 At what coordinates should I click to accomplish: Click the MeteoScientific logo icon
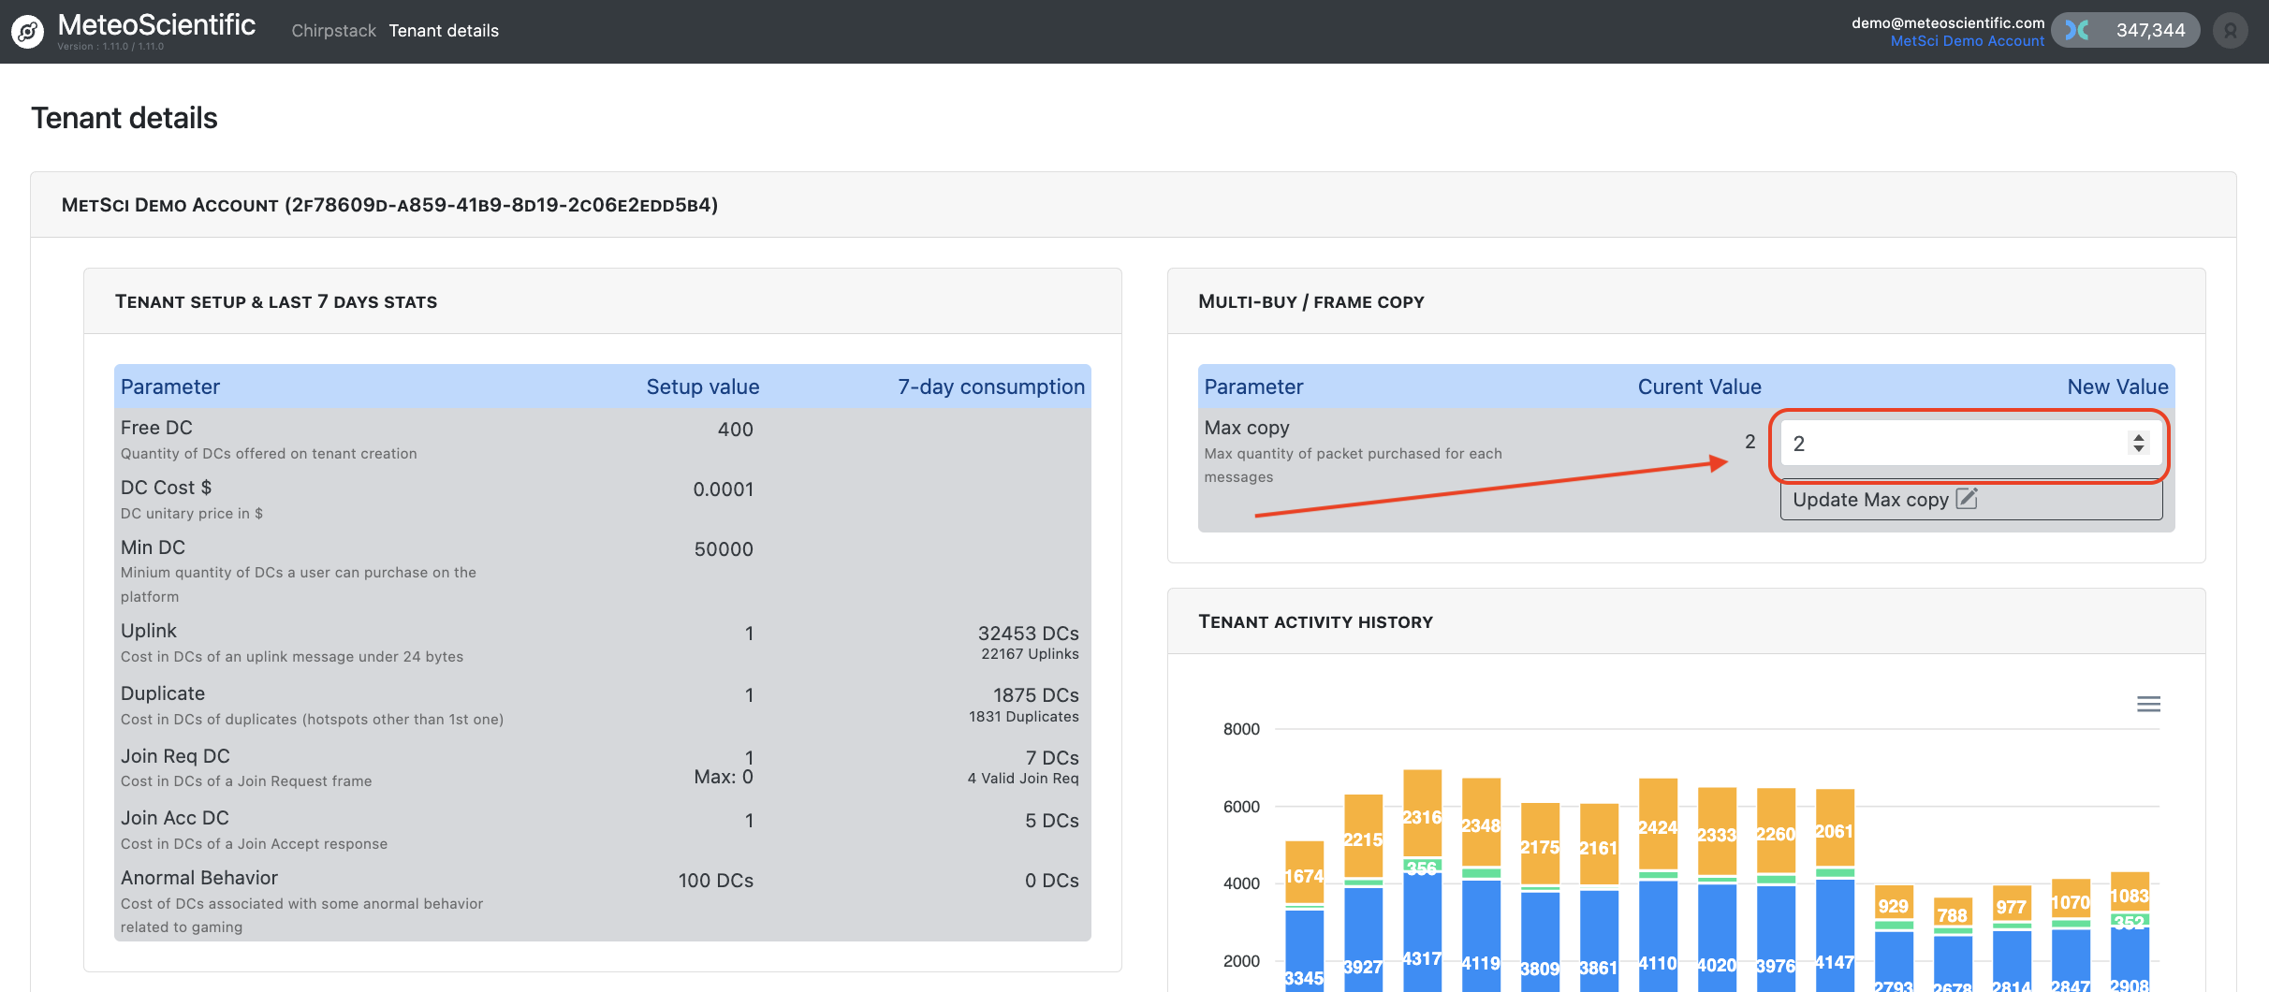point(27,30)
